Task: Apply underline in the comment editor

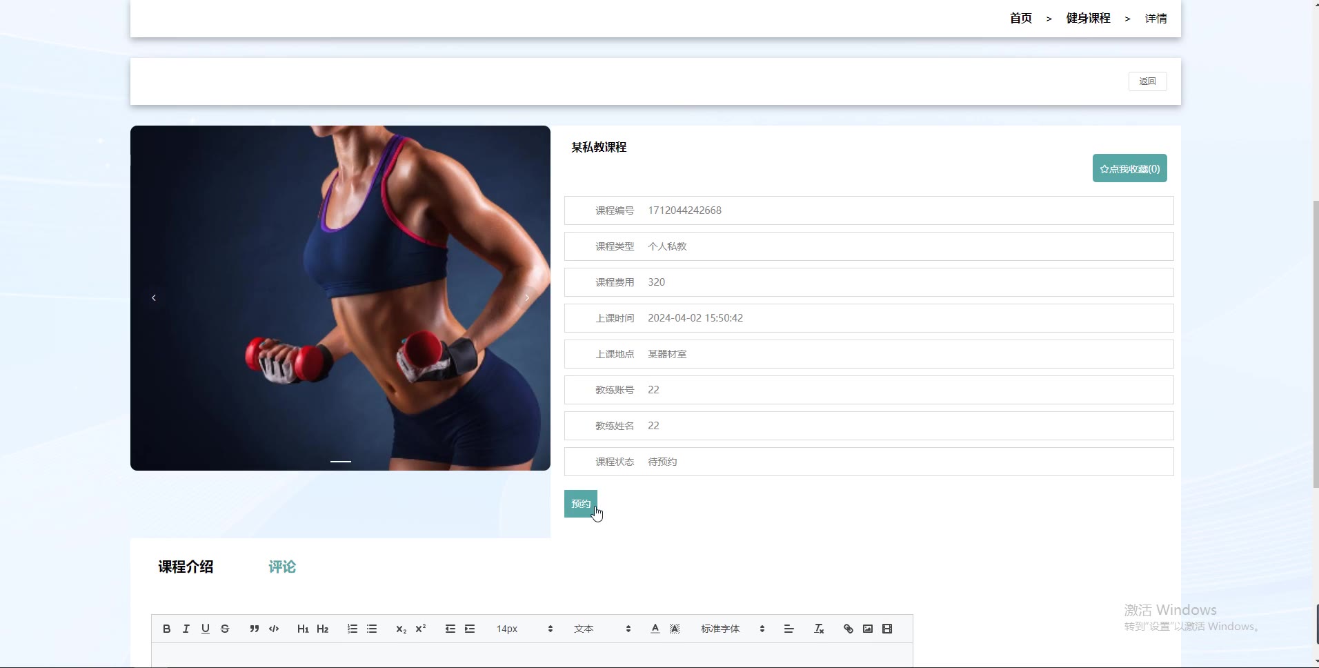Action: tap(205, 629)
